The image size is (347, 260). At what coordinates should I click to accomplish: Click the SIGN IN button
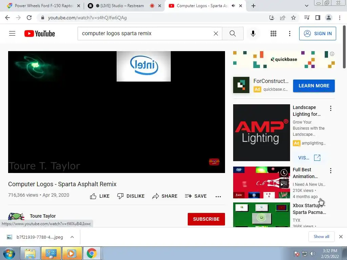pos(318,34)
